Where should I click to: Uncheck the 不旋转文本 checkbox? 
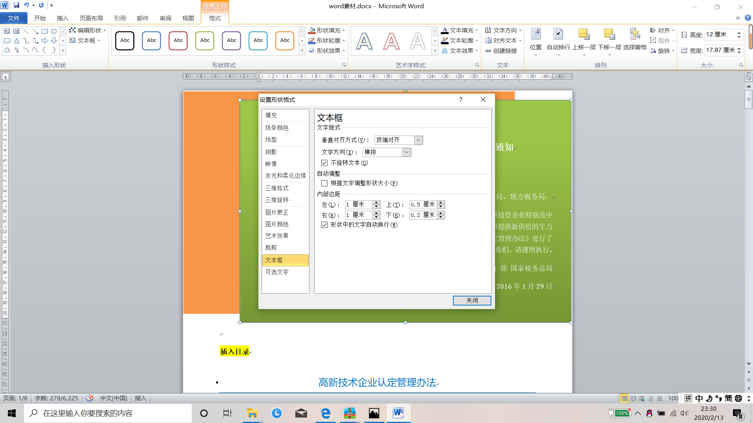(x=324, y=163)
